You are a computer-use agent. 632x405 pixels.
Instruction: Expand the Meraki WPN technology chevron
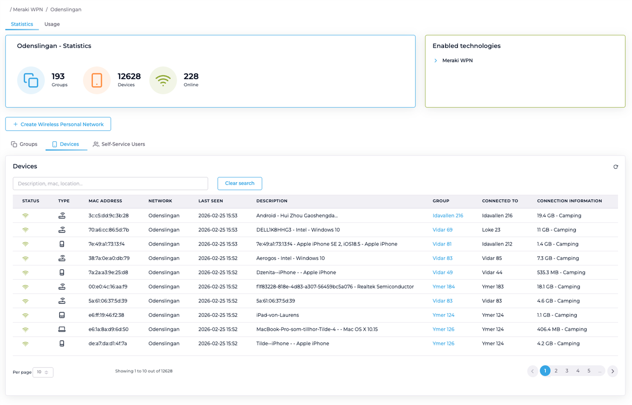[436, 61]
